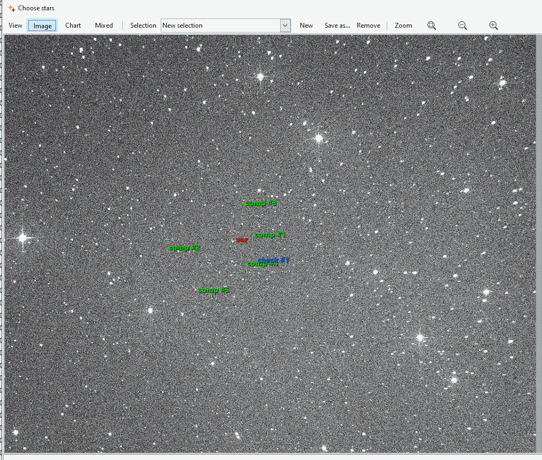Click the 'New selection' combo box field
The width and height of the screenshot is (542, 460).
click(220, 26)
